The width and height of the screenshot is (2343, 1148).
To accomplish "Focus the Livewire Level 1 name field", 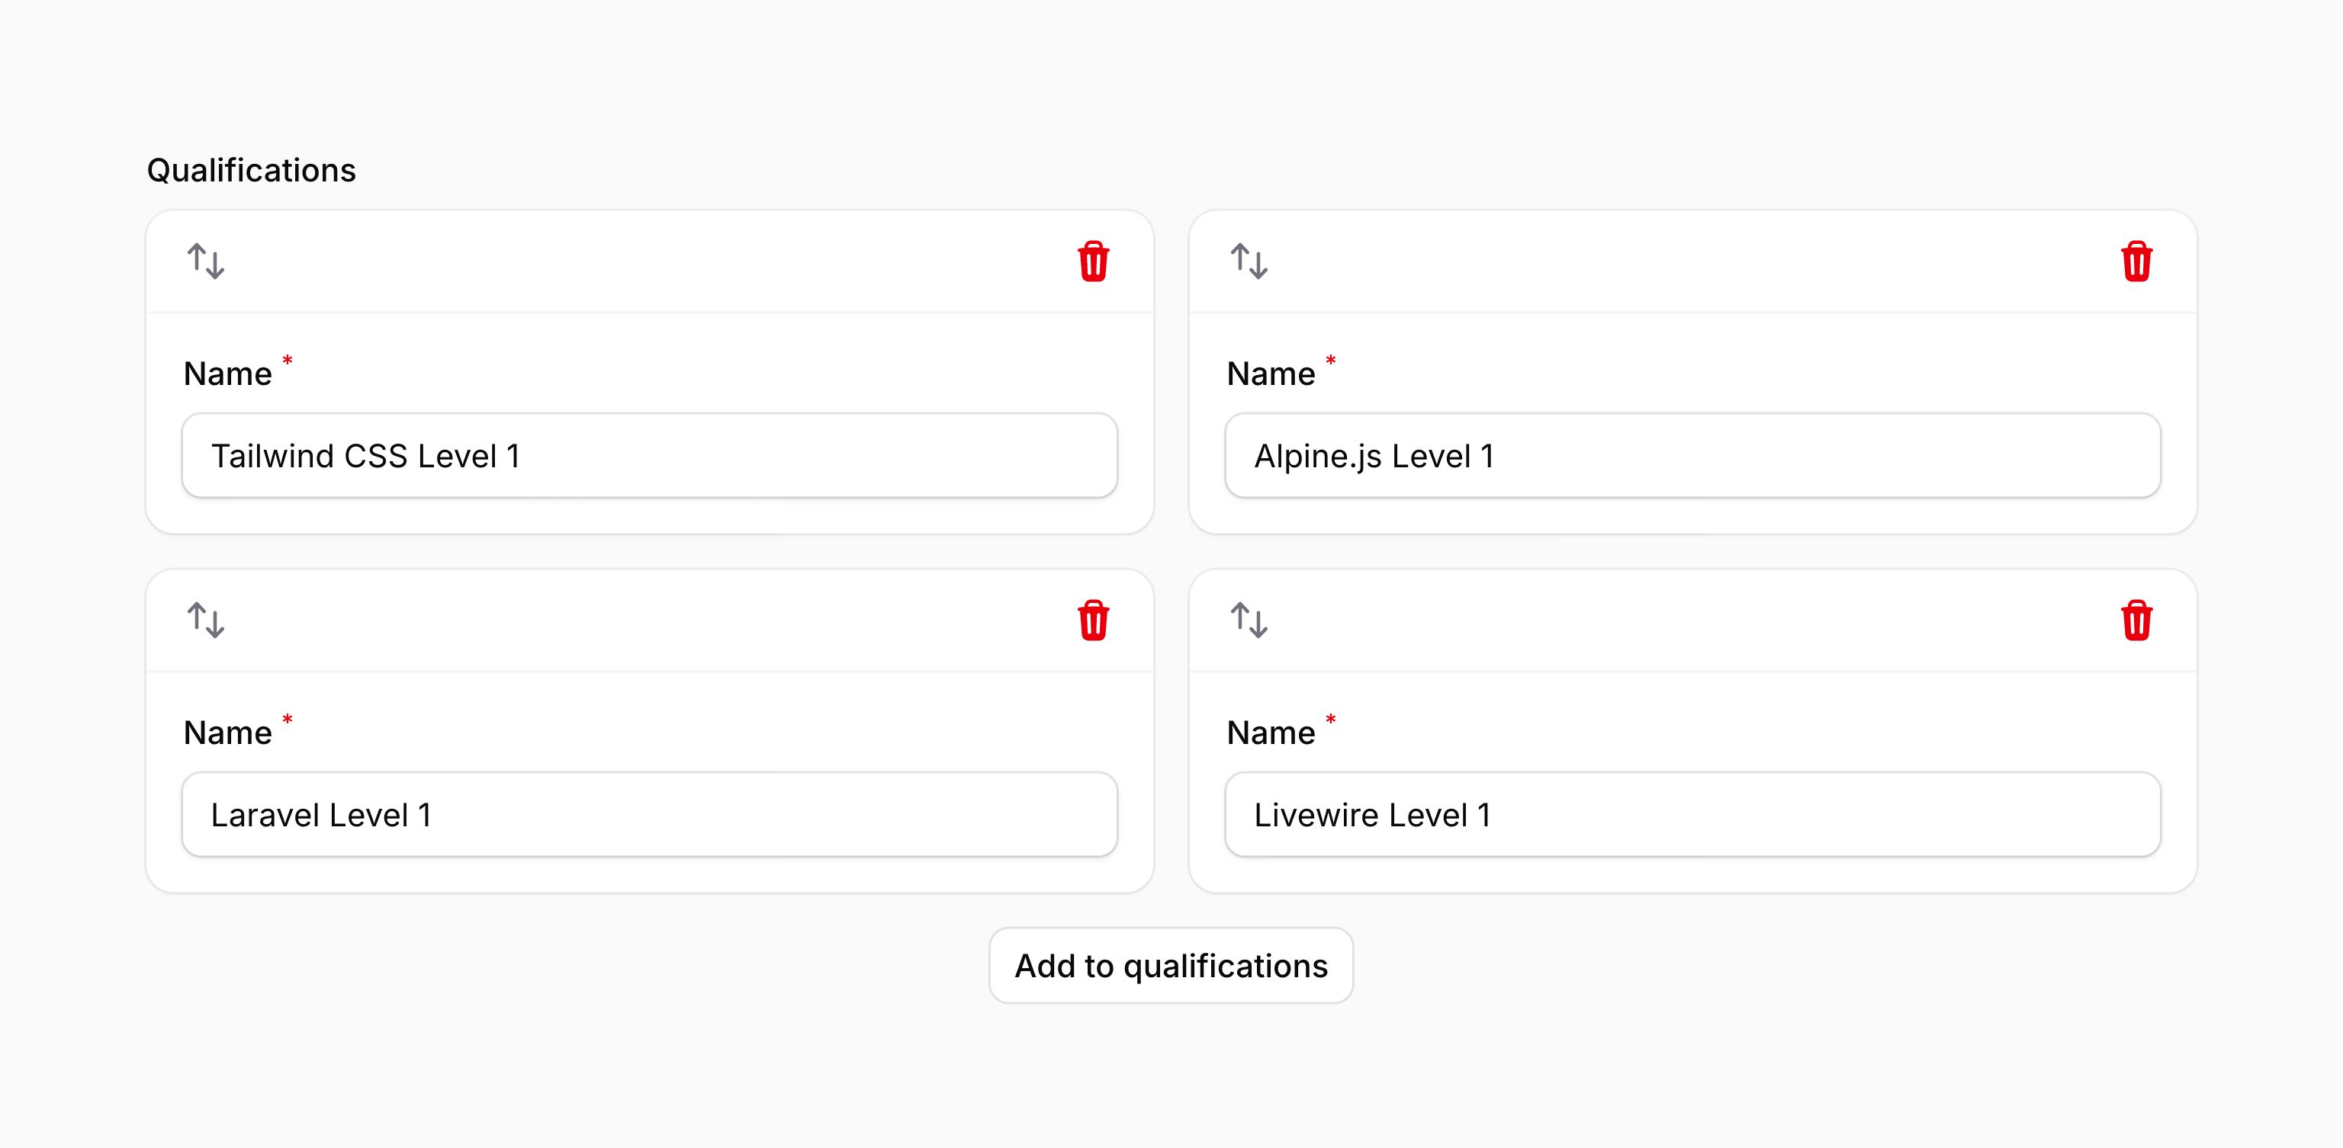I will [x=1692, y=814].
